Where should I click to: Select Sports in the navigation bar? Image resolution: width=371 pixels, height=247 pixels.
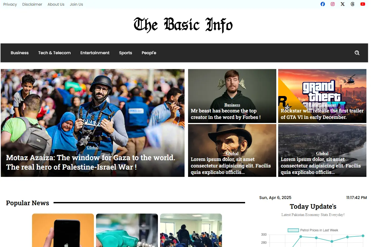tap(126, 53)
